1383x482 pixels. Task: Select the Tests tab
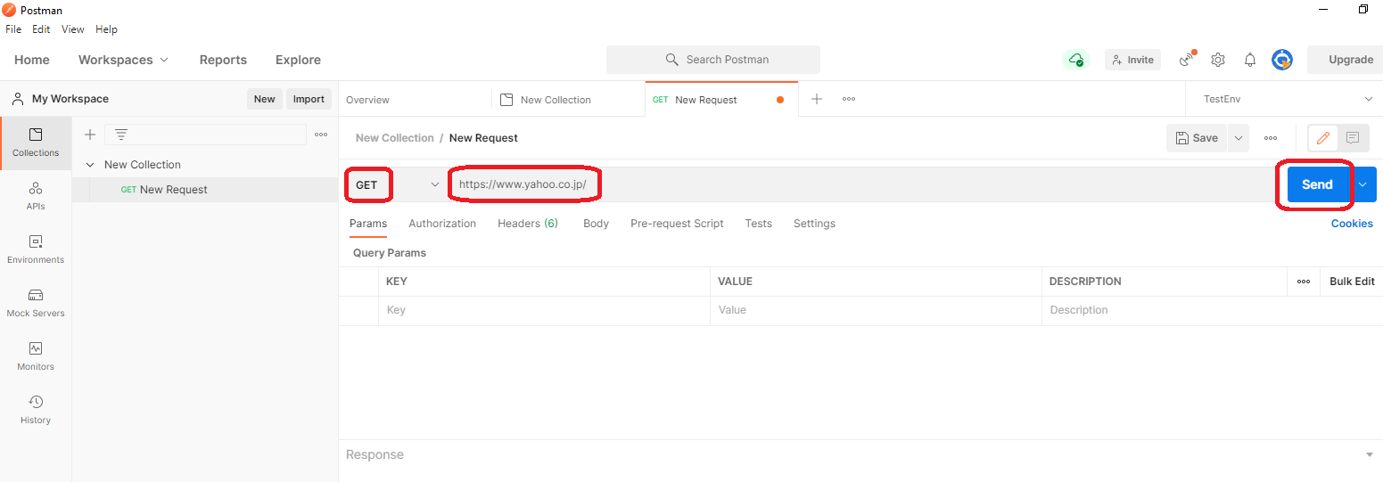pyautogui.click(x=759, y=224)
